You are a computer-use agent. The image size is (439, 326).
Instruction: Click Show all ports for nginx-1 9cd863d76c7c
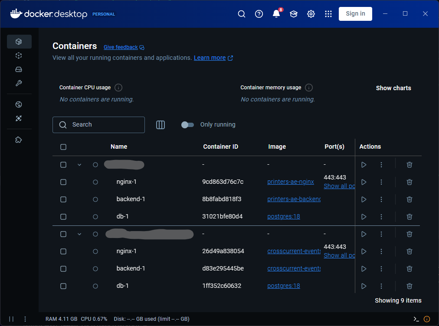(339, 186)
